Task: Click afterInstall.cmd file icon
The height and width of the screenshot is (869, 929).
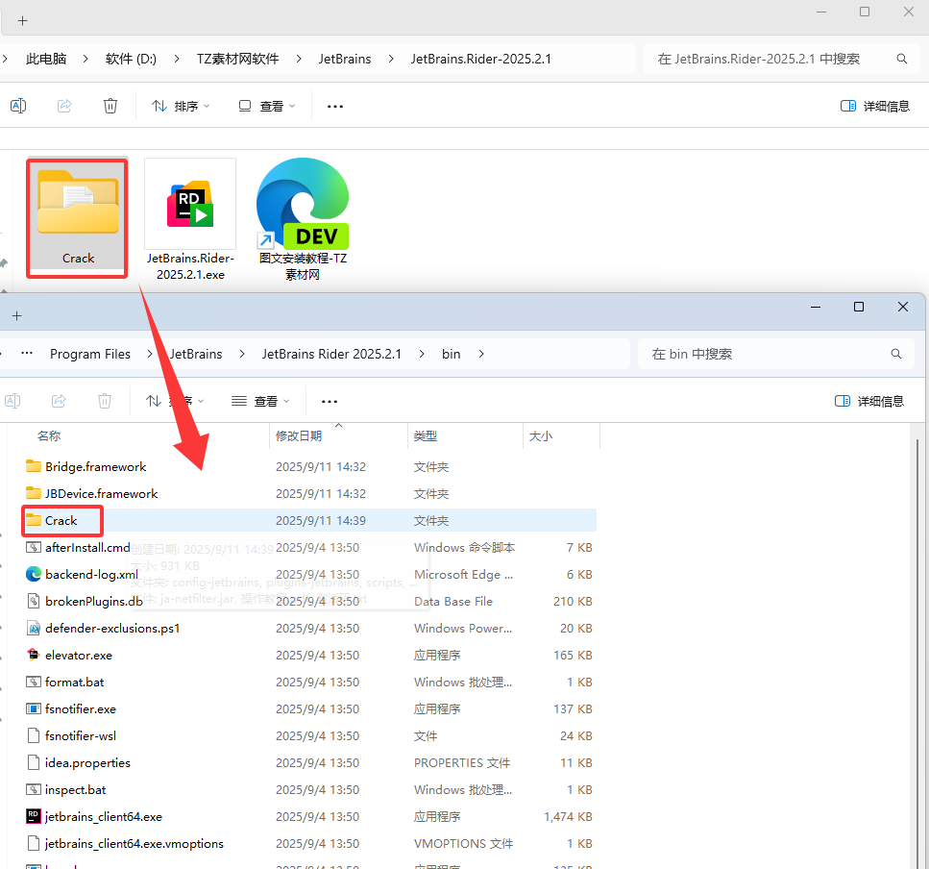Action: [34, 547]
